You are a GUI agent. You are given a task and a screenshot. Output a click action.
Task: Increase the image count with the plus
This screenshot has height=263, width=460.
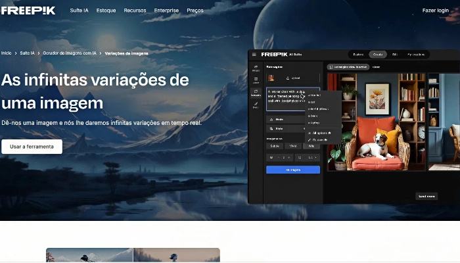[x=289, y=158]
